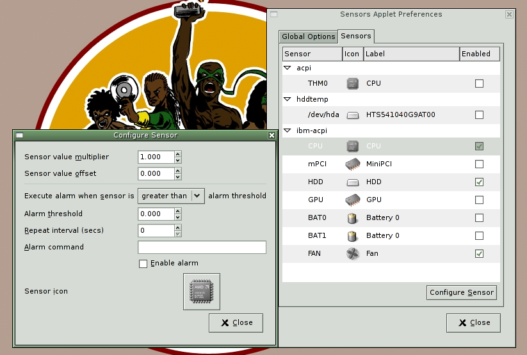Viewport: 527px width, 355px height.
Task: Toggle the Enable alarm checkbox
Action: [x=143, y=264]
